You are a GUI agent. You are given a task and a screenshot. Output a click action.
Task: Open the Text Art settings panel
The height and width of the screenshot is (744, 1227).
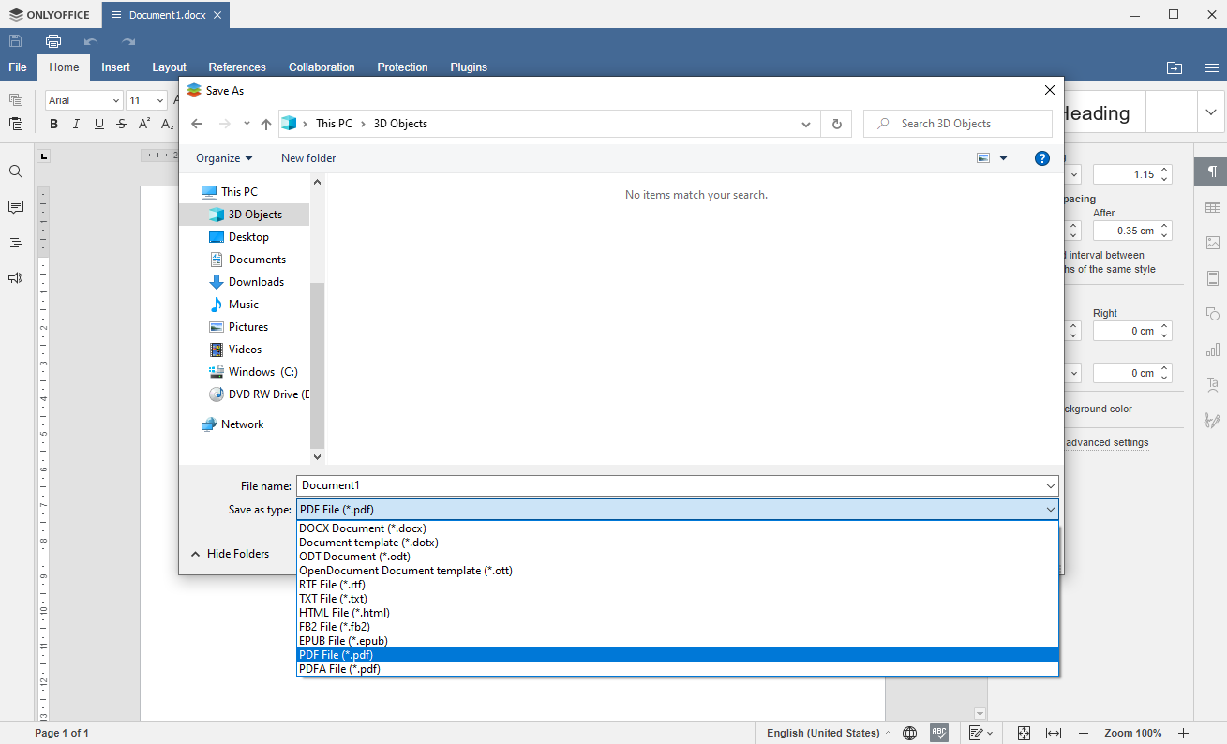(x=1212, y=384)
